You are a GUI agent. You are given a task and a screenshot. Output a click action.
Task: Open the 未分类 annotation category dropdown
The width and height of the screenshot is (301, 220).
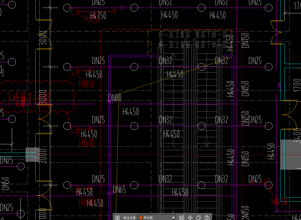[157, 218]
